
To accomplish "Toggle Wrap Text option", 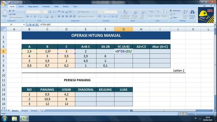I will [x=83, y=12].
